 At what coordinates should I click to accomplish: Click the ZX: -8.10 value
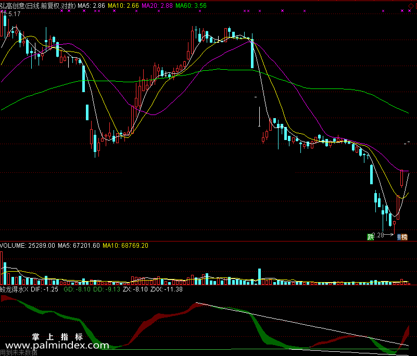coord(135,289)
